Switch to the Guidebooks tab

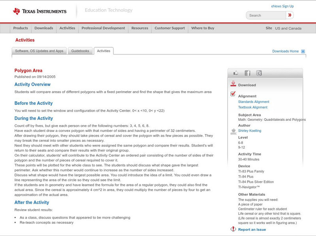tap(81, 51)
